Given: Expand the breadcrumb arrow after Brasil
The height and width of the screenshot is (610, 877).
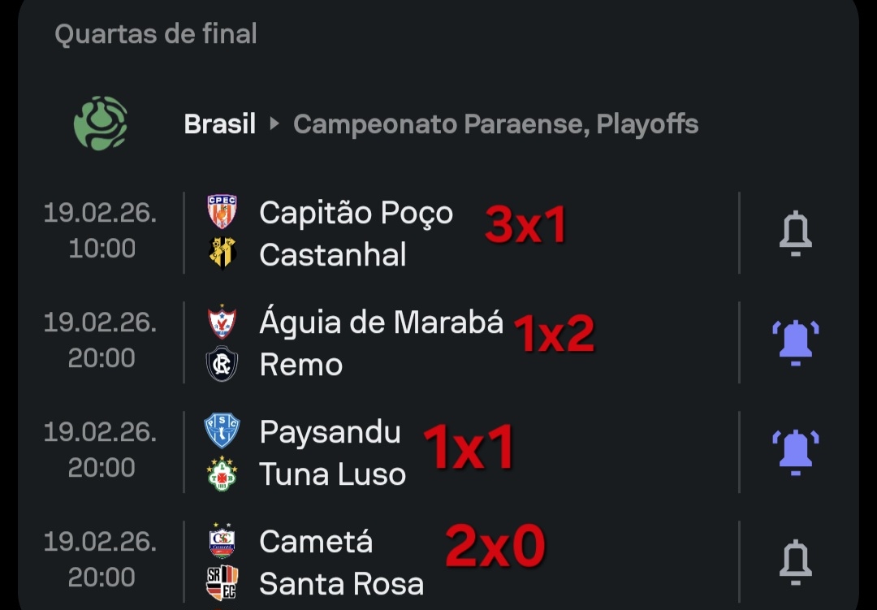Looking at the screenshot, I should (x=274, y=124).
